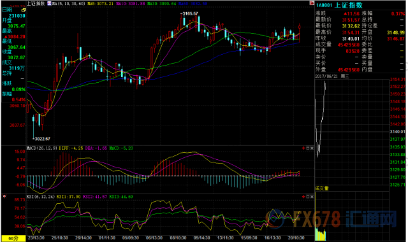Click the 2017/06/21 周三 date header
The image size is (408, 242).
pos(332,76)
